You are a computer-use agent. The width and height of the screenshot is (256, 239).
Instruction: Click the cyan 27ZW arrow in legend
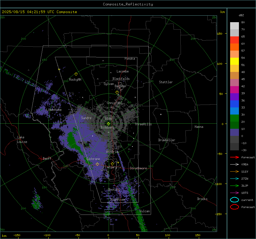[x=234, y=179]
